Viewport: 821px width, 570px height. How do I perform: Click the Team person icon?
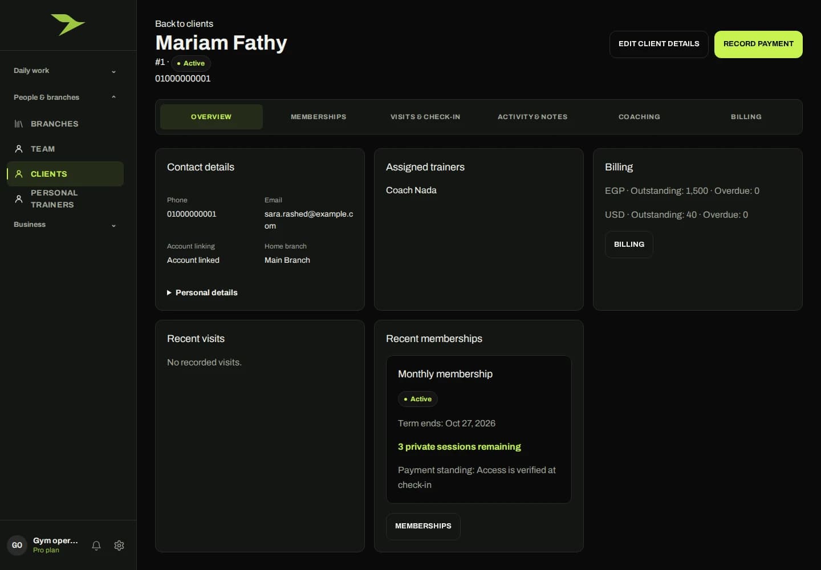(19, 149)
